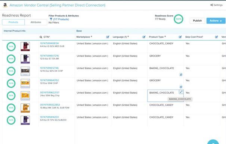Click the Amazon logo icon
The width and height of the screenshot is (226, 144).
click(x=5, y=5)
